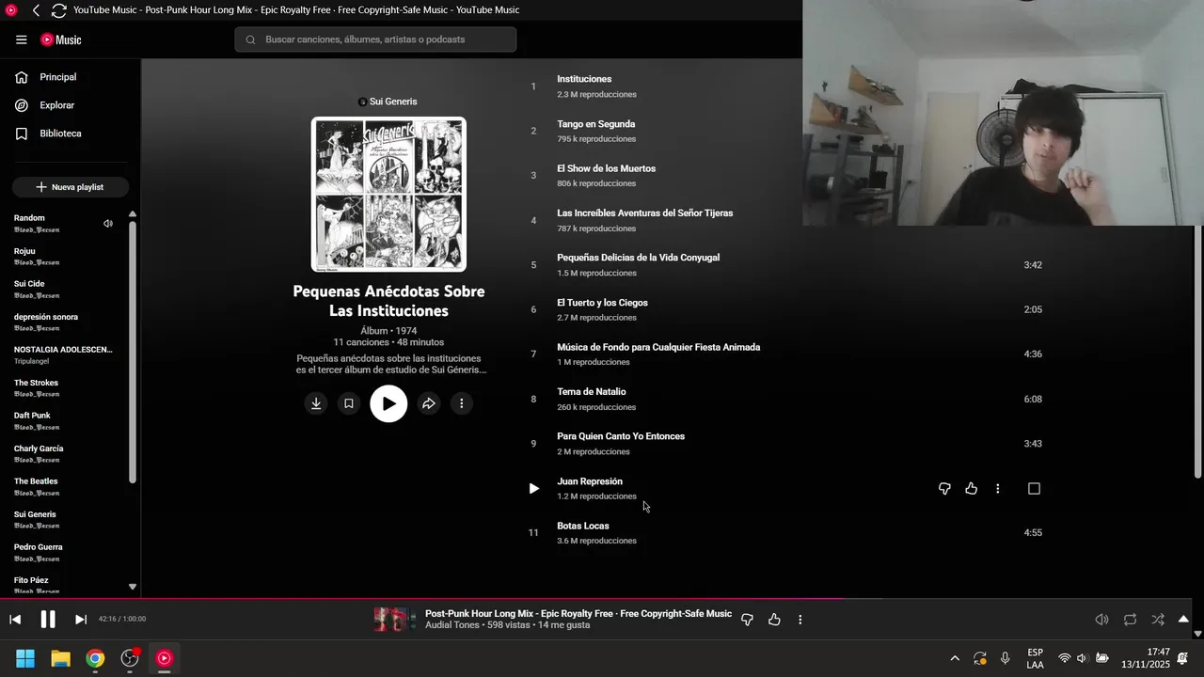Open now playing more options menu
The width and height of the screenshot is (1204, 677).
(800, 620)
